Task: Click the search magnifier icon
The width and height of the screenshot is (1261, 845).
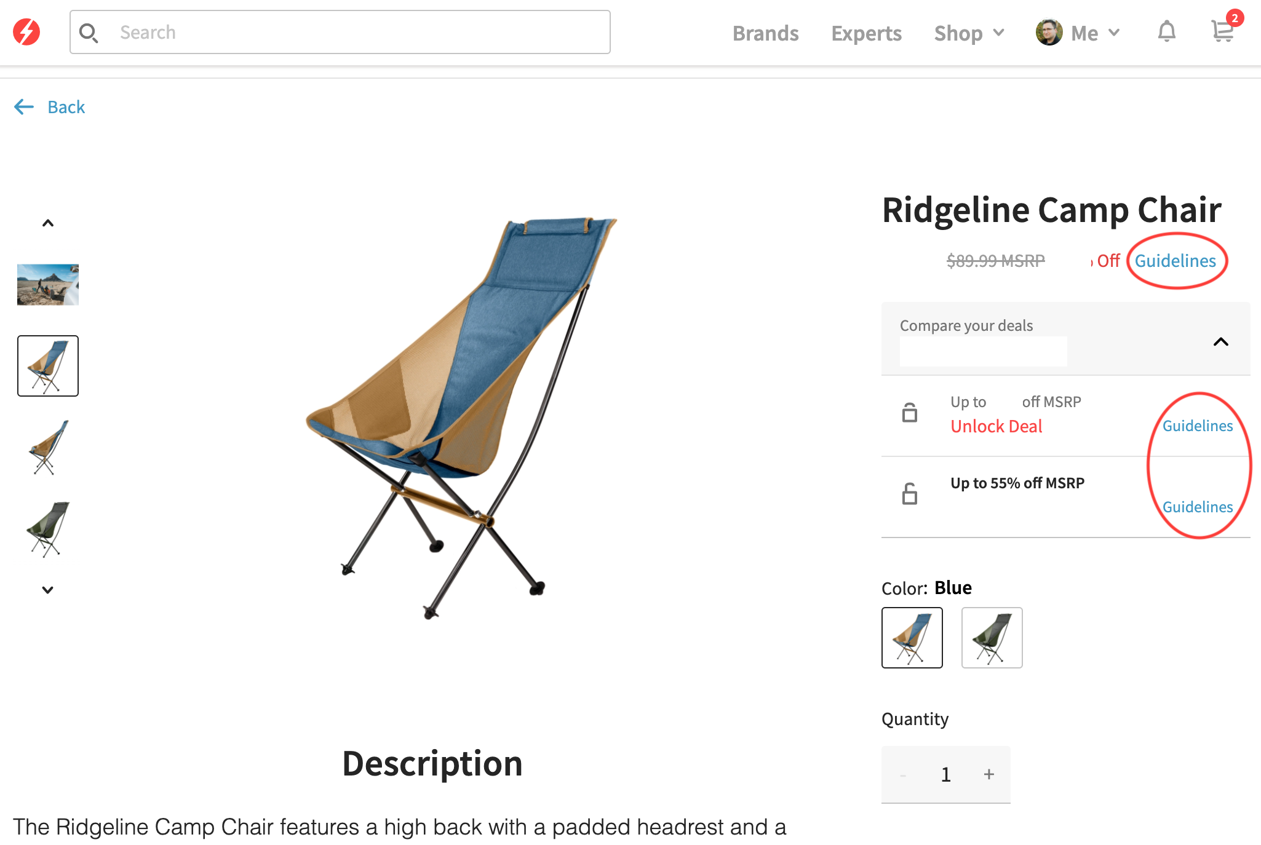Action: (89, 33)
